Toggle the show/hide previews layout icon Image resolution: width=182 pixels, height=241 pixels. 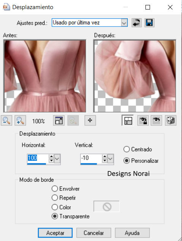point(128,121)
